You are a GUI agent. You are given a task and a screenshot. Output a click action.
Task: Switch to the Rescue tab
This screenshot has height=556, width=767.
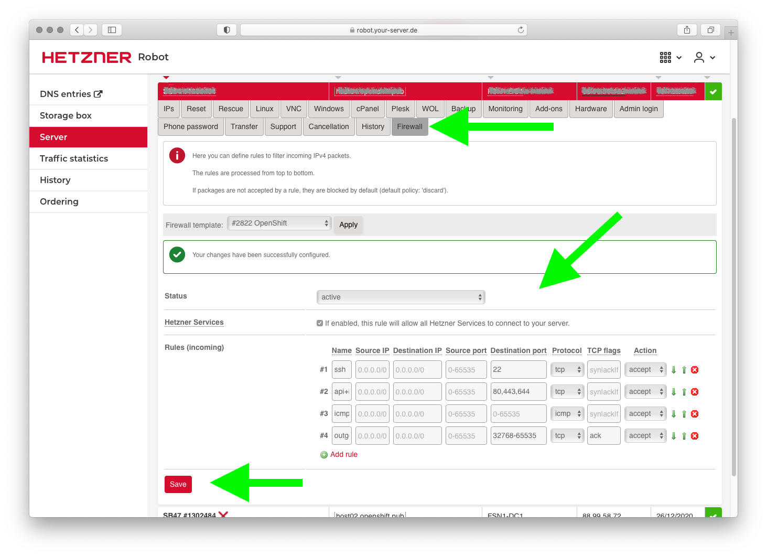[231, 109]
